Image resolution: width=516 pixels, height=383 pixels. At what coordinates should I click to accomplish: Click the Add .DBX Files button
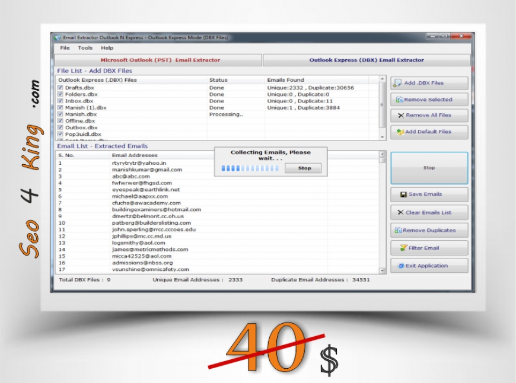click(429, 83)
